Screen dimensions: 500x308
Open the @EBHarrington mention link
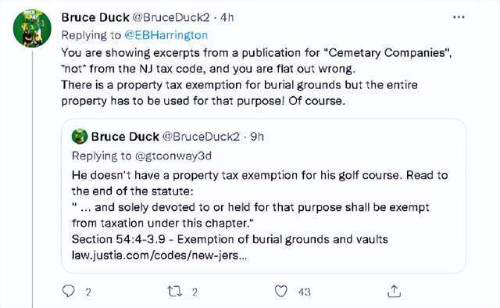click(166, 35)
